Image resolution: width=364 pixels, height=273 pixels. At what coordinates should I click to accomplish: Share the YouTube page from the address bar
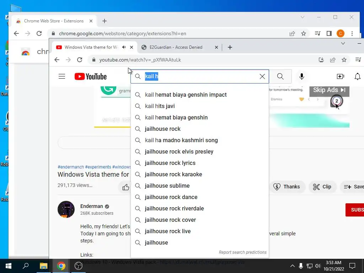coord(333,60)
